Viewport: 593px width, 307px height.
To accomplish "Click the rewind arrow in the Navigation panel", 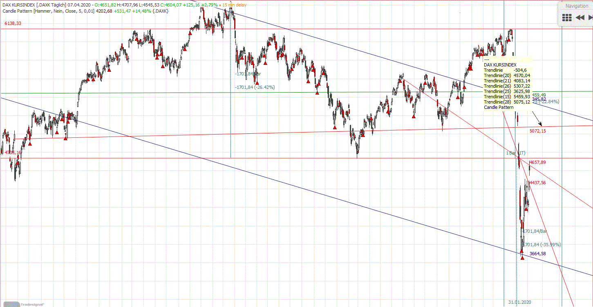I will (x=580, y=17).
